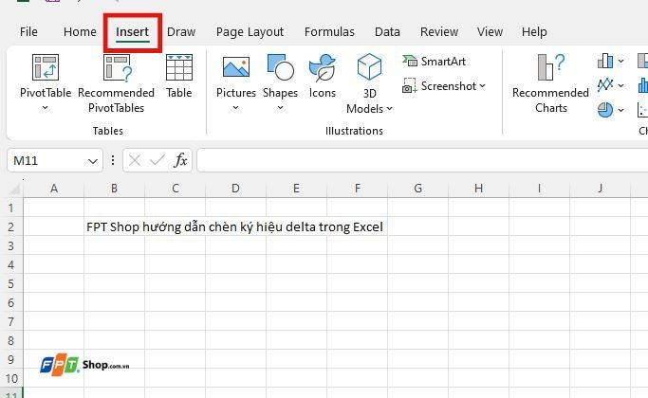Expand the 3D Models dropdown arrow

tap(389, 109)
